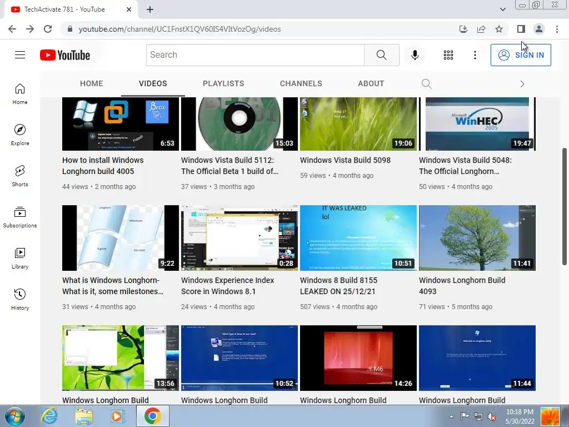The width and height of the screenshot is (569, 427).
Task: Toggle Chrome side panel icon
Action: tap(521, 29)
